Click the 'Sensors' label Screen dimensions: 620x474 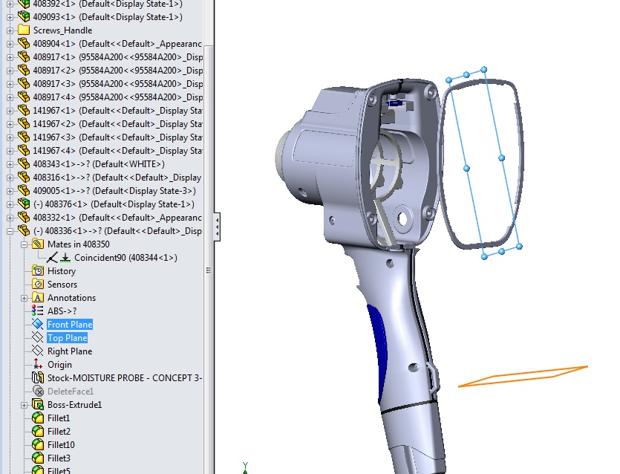(62, 285)
